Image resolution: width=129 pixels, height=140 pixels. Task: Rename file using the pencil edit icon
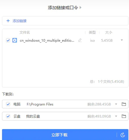click(80, 40)
